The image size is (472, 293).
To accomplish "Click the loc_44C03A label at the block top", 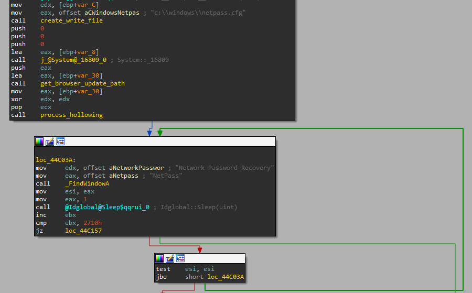I will tap(56, 160).
